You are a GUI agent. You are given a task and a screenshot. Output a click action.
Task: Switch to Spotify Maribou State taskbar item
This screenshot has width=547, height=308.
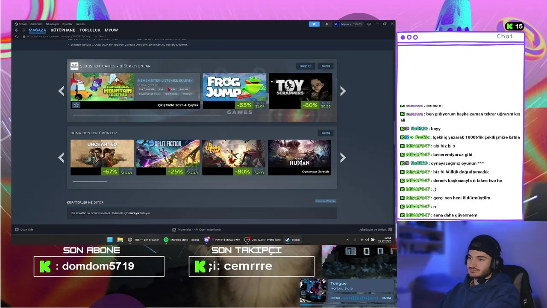(x=182, y=240)
